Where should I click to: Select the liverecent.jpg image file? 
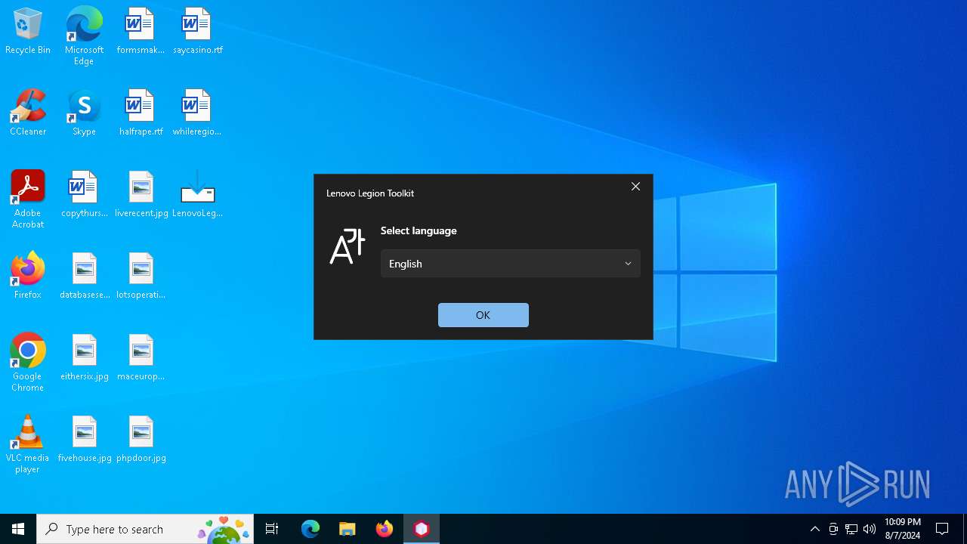pyautogui.click(x=141, y=195)
